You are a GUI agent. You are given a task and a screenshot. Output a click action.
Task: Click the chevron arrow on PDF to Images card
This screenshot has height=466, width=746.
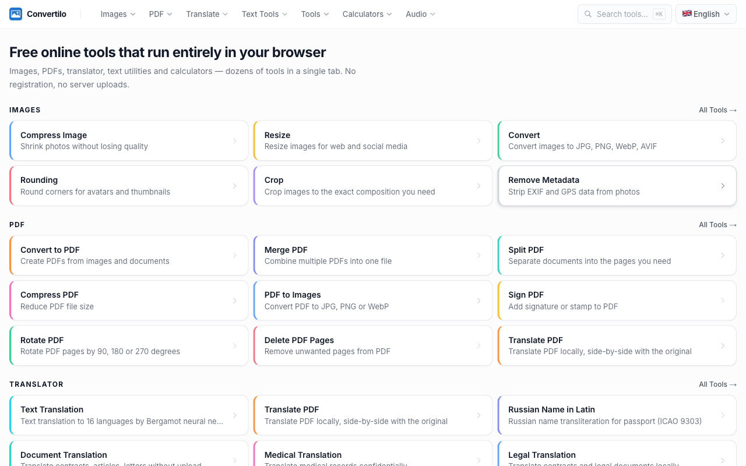[x=479, y=301]
